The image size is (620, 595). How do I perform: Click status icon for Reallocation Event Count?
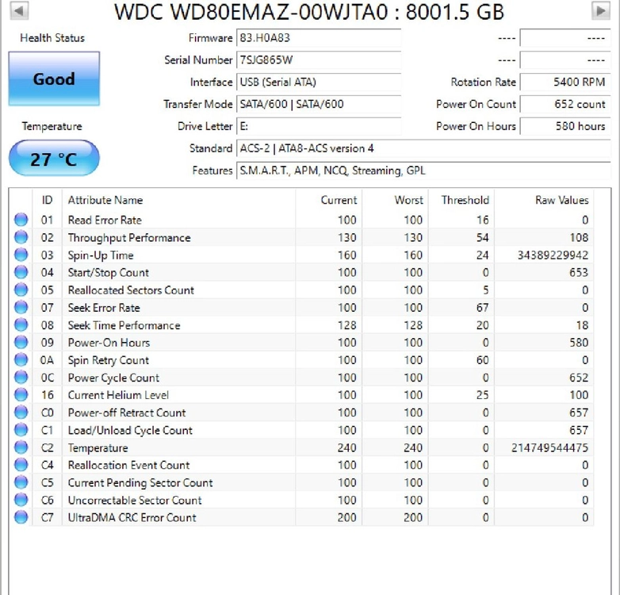[21, 464]
